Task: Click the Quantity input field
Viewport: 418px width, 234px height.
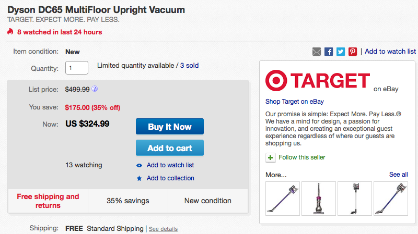Action: pyautogui.click(x=76, y=68)
